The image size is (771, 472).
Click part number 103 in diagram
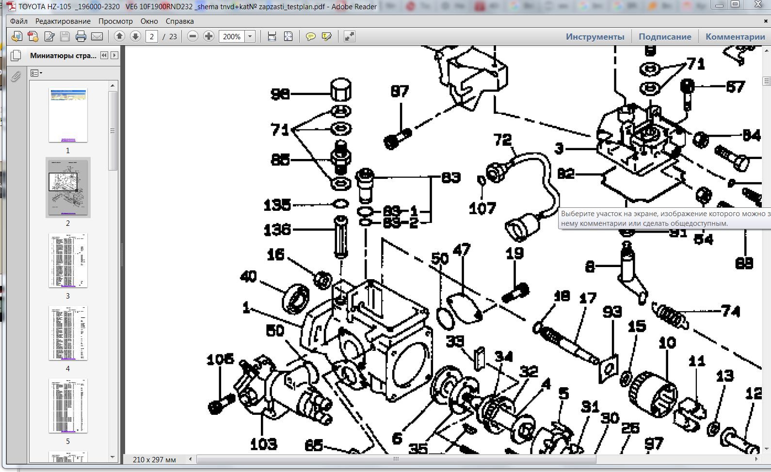pos(263,444)
